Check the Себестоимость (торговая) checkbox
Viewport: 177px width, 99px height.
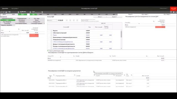tap(51, 33)
